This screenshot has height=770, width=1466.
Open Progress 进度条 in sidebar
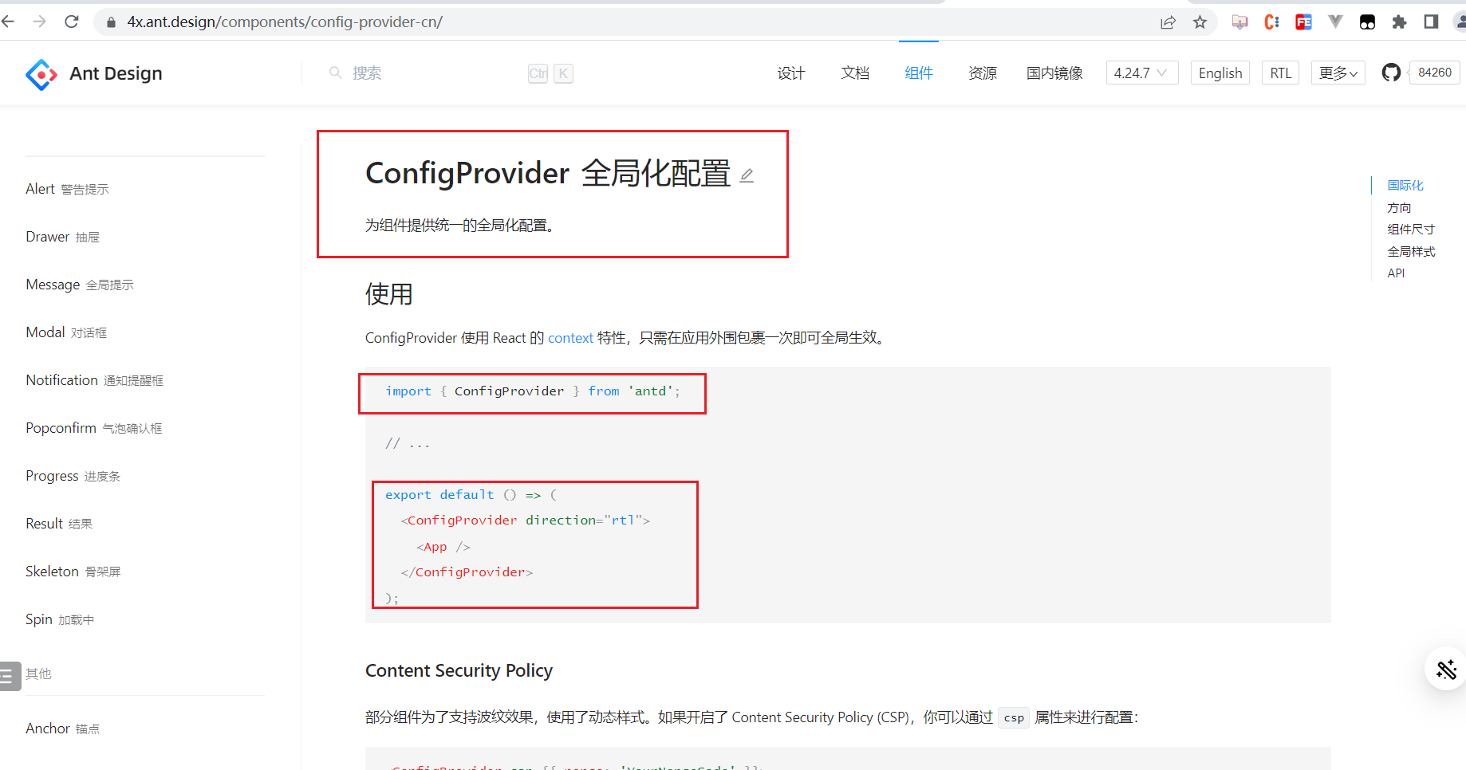click(x=73, y=476)
